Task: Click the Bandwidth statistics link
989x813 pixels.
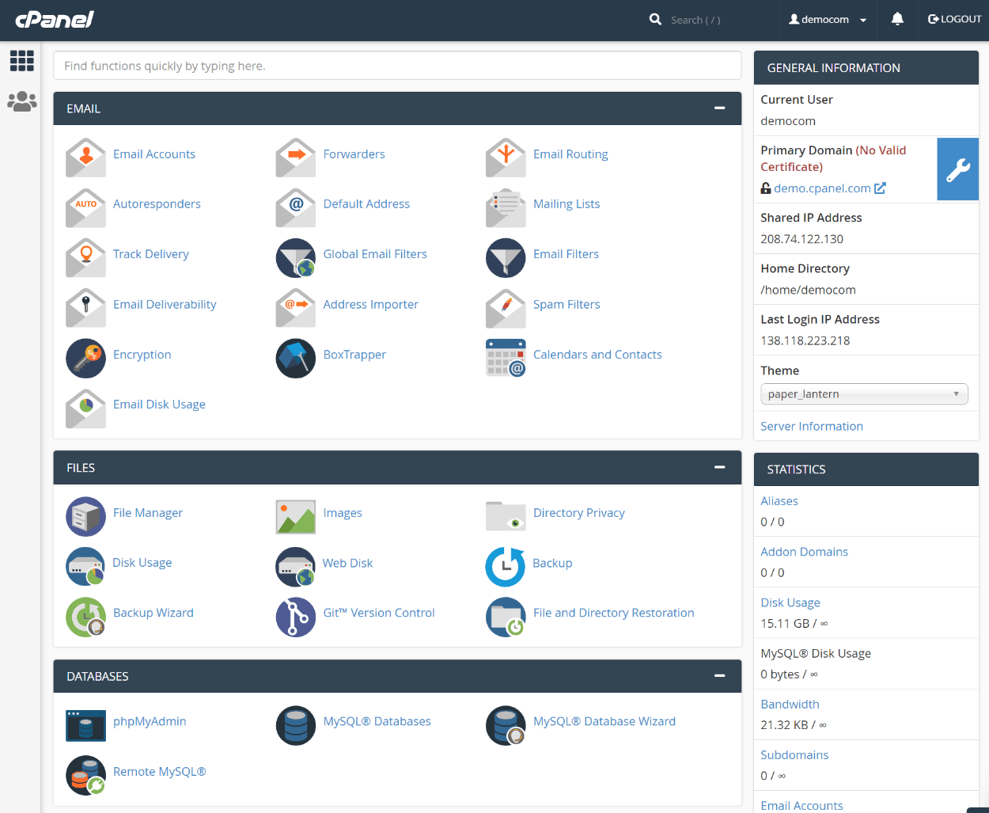Action: point(790,704)
